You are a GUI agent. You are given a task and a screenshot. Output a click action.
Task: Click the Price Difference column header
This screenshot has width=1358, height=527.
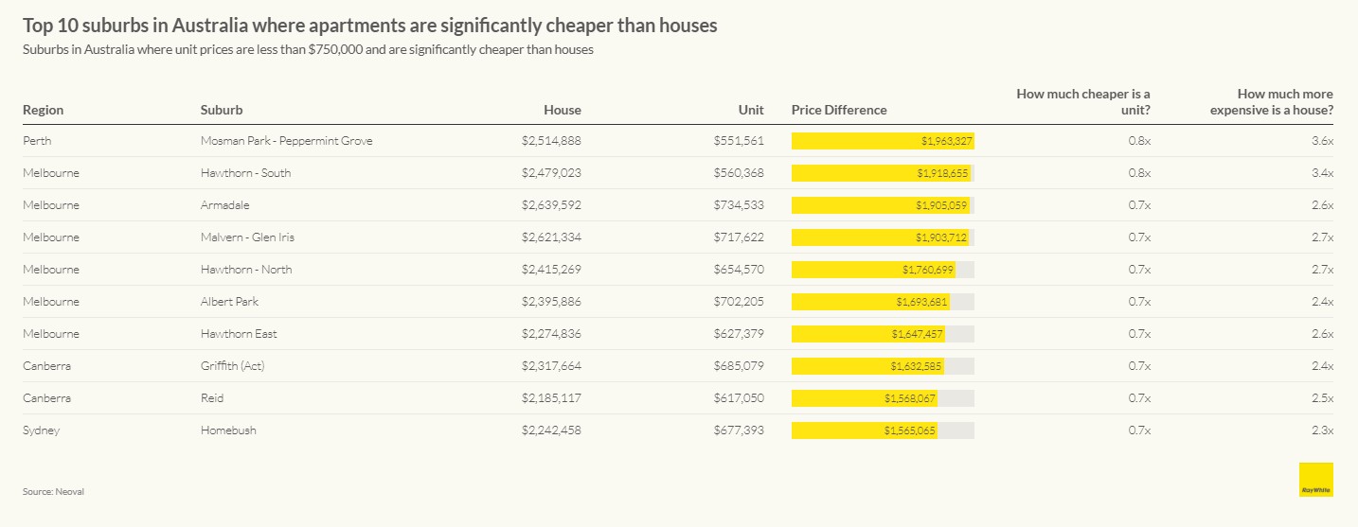(x=839, y=110)
